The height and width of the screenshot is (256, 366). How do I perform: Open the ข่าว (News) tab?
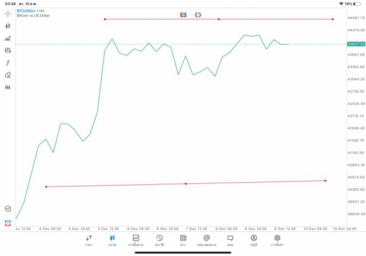point(183,240)
